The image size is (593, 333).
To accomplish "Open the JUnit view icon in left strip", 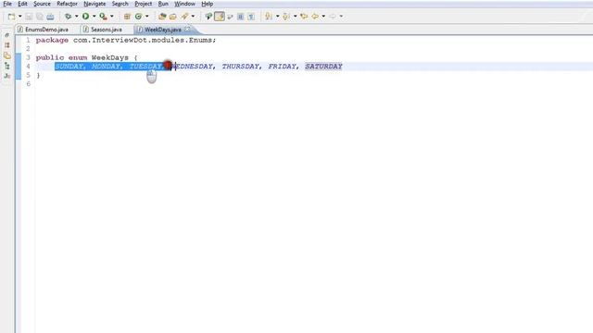I will pos(6,76).
